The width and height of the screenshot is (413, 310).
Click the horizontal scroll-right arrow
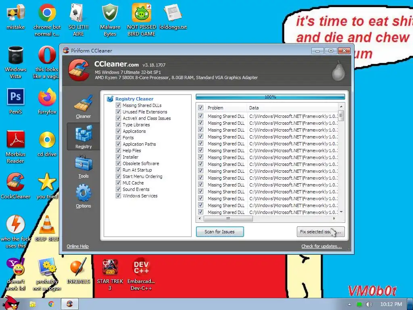click(x=334, y=218)
